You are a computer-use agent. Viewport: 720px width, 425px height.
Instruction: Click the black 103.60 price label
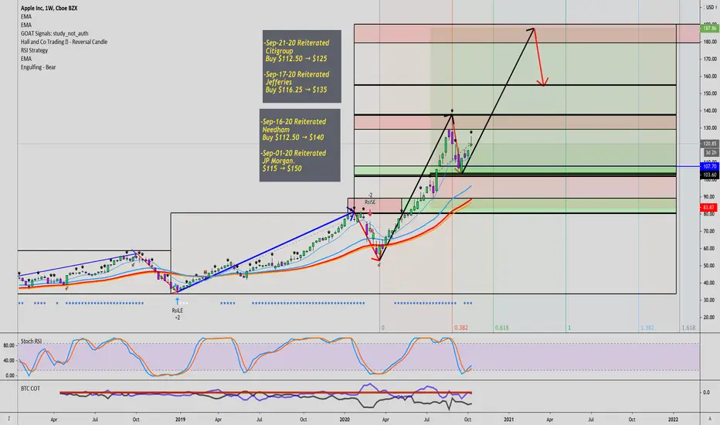point(709,175)
